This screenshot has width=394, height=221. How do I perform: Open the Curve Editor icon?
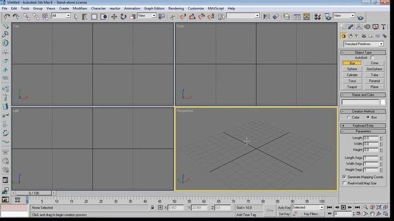pyautogui.click(x=297, y=17)
